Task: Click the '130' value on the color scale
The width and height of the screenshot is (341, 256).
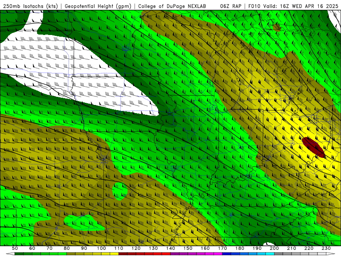Action: [153, 248]
